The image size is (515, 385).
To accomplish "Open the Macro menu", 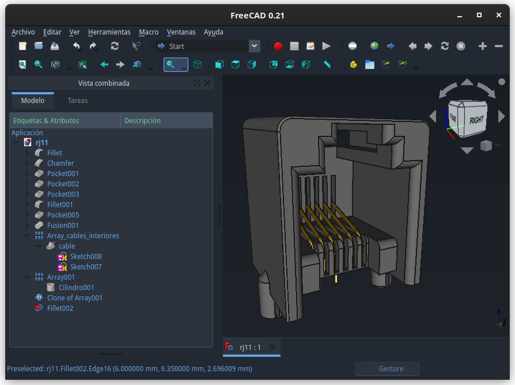I will point(149,32).
